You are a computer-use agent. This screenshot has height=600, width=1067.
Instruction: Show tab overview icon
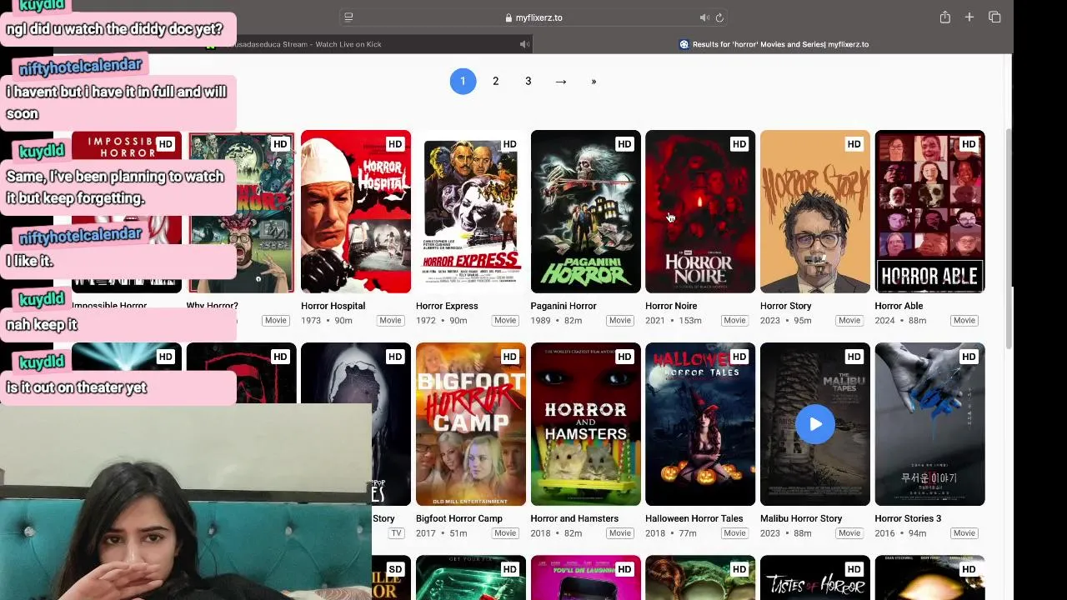click(x=994, y=17)
